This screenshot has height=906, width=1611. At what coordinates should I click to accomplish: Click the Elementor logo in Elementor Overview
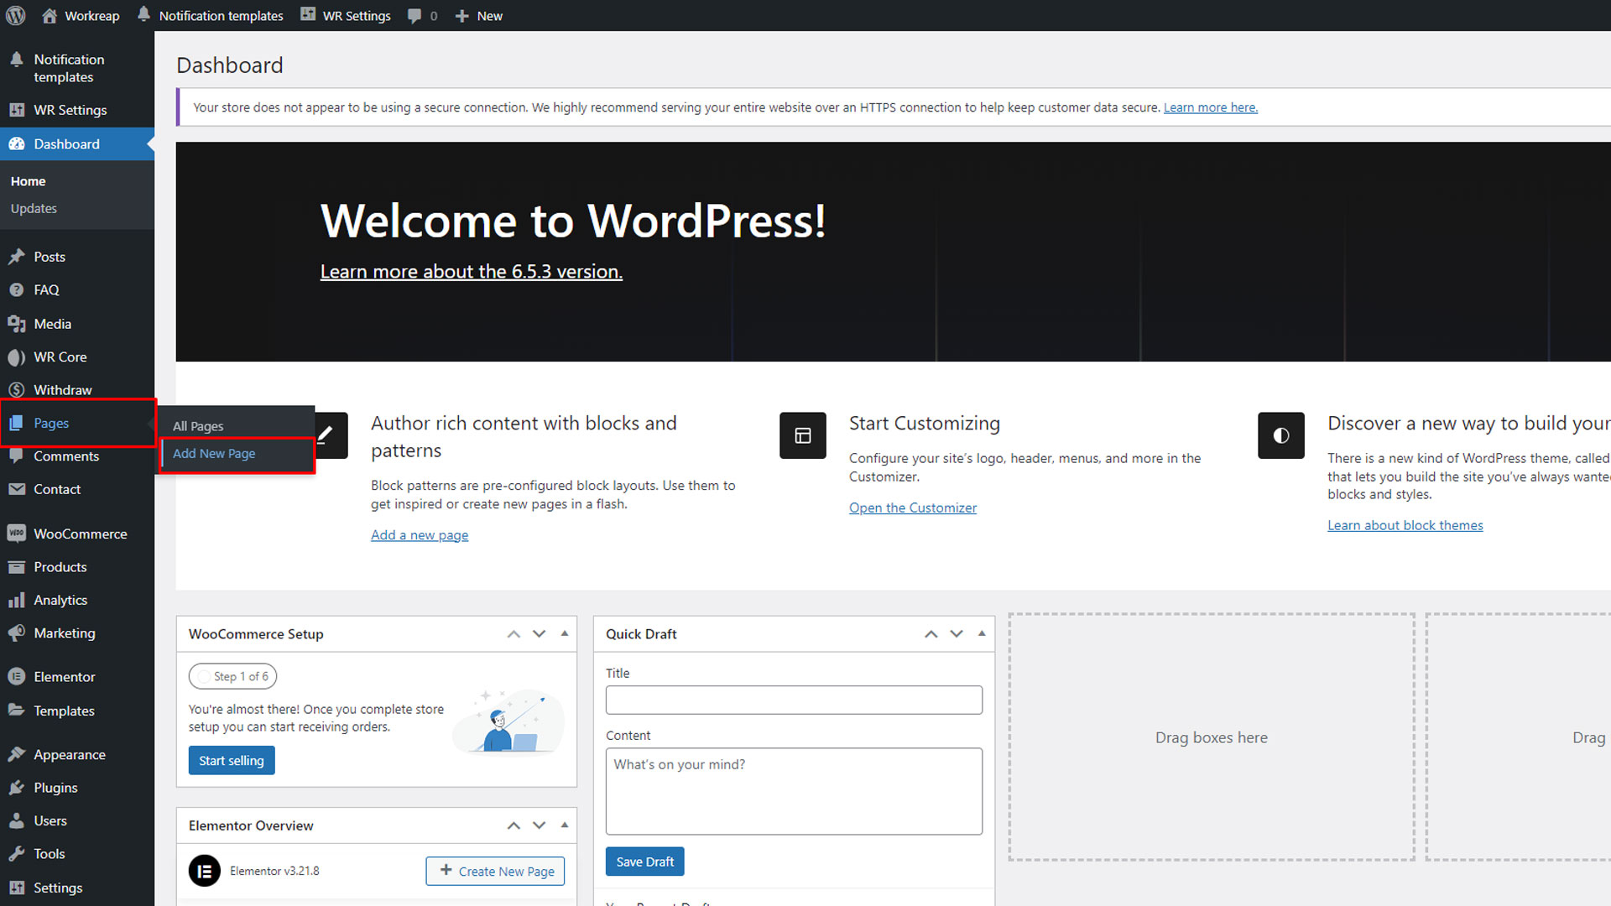click(x=204, y=871)
